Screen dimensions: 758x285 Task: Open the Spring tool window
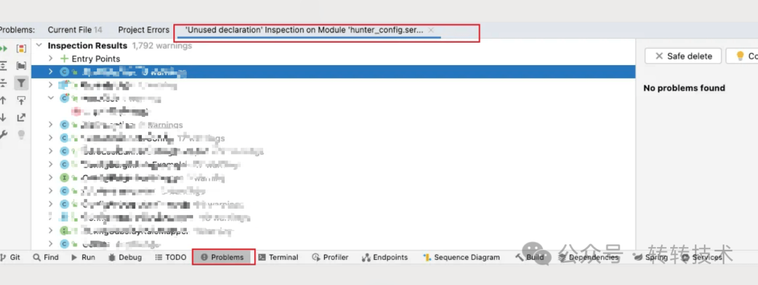click(x=651, y=257)
